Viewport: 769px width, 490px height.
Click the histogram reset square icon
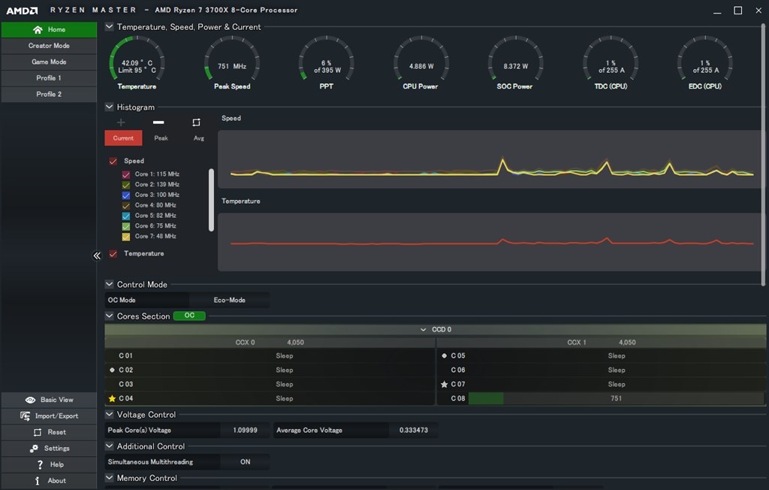(196, 122)
